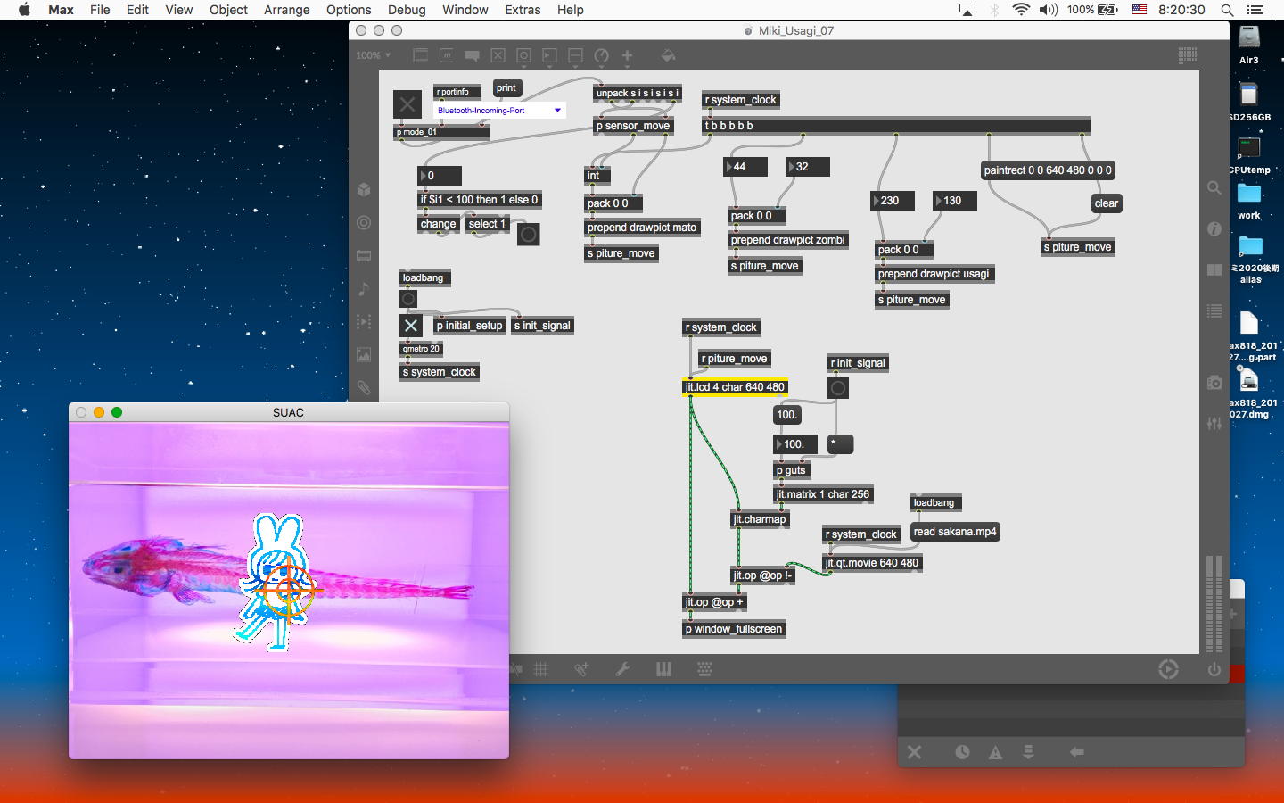Click the work folder on desktop
The width and height of the screenshot is (1284, 803).
[x=1249, y=202]
